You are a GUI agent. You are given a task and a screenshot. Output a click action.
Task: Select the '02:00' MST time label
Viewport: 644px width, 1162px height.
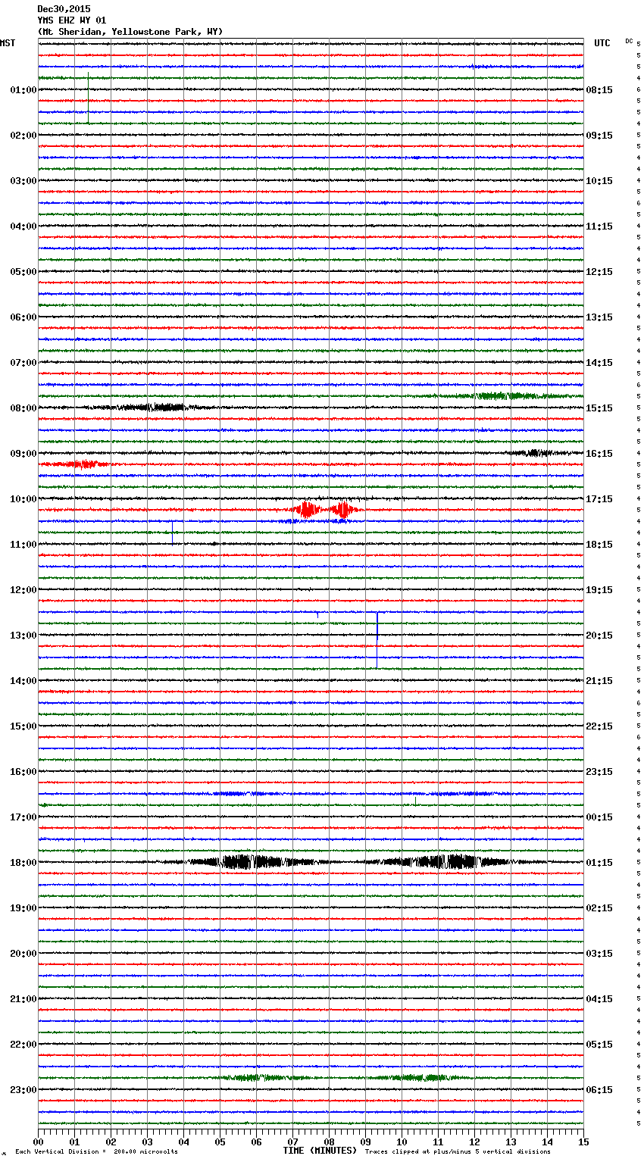[23, 136]
